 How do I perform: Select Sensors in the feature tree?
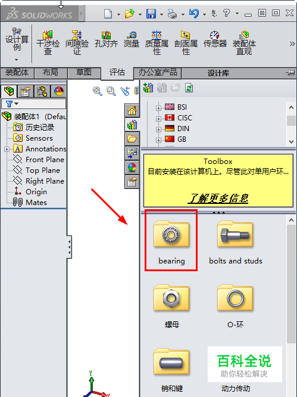[33, 138]
